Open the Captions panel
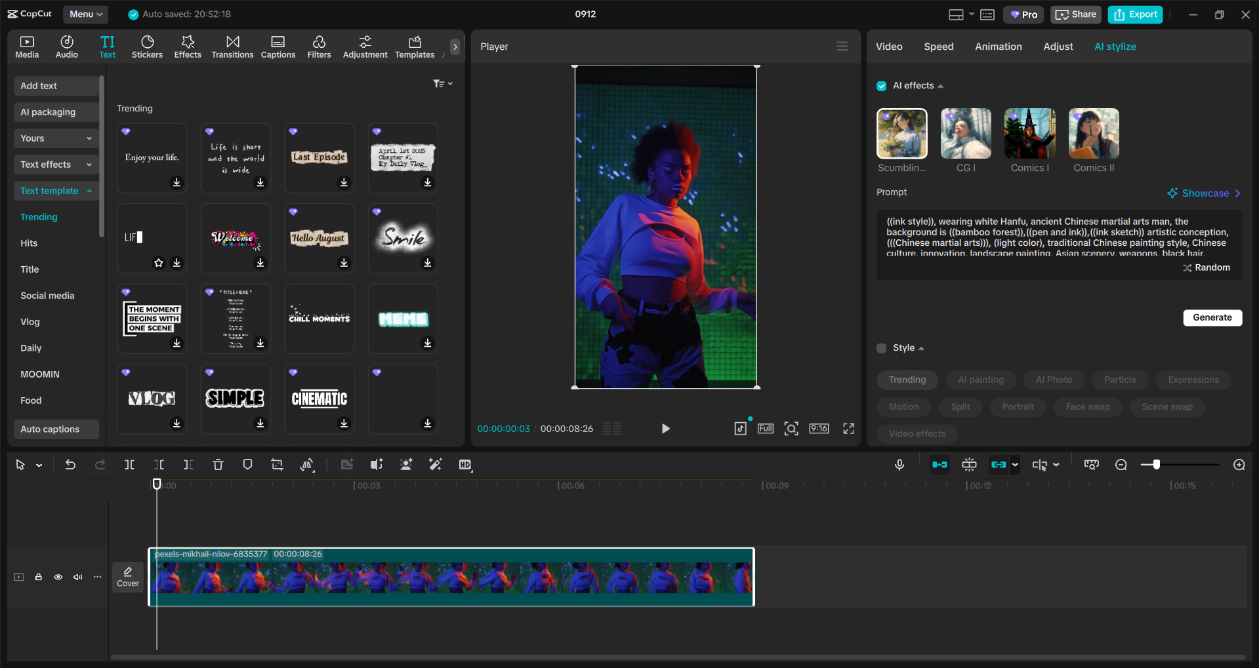This screenshot has height=668, width=1259. pos(278,47)
